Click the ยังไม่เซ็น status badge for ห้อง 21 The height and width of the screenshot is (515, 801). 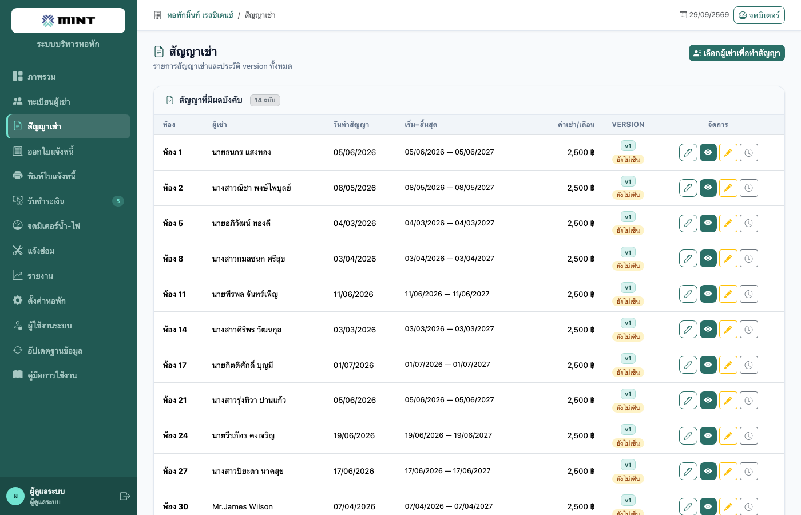[x=628, y=408]
